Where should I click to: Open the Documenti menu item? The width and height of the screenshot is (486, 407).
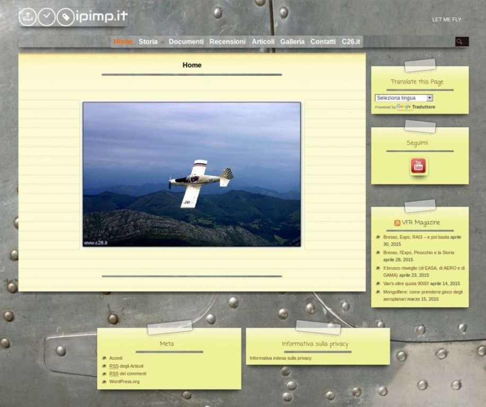point(186,41)
